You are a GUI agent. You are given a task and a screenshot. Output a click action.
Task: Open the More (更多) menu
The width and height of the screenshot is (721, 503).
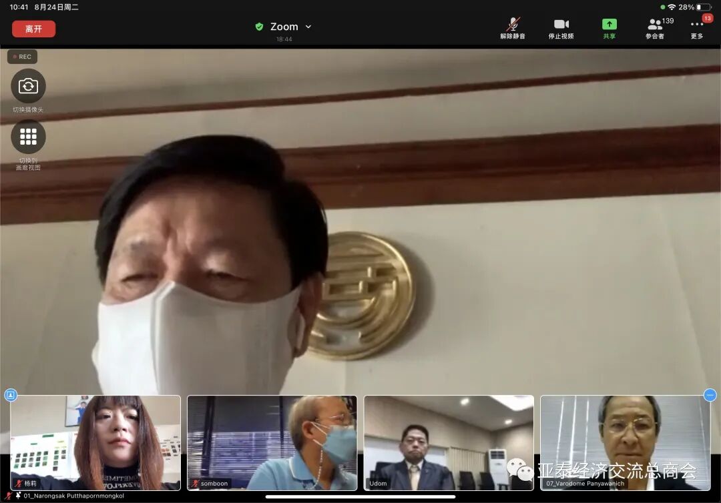point(697,29)
